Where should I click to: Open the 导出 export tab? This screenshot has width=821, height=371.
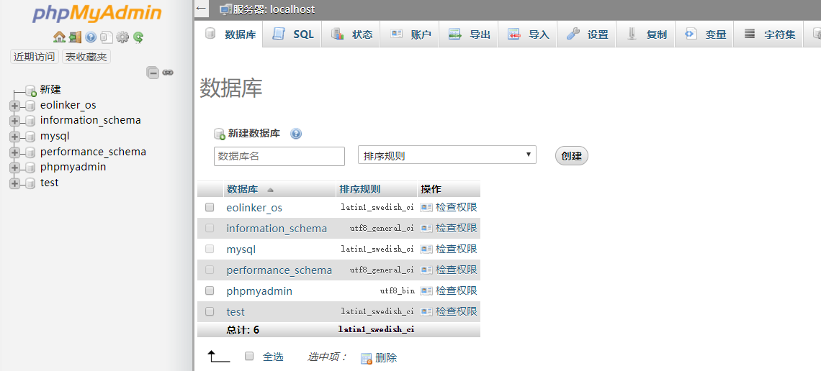468,35
